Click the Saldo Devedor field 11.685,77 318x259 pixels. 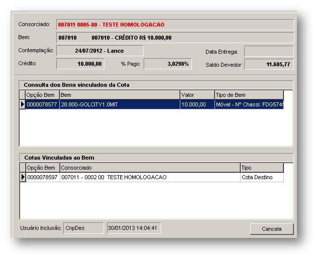269,64
